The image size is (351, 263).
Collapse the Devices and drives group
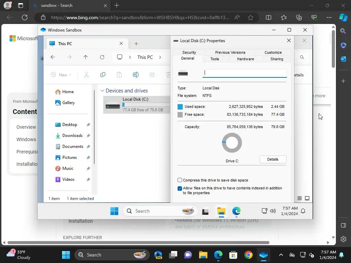tap(102, 90)
